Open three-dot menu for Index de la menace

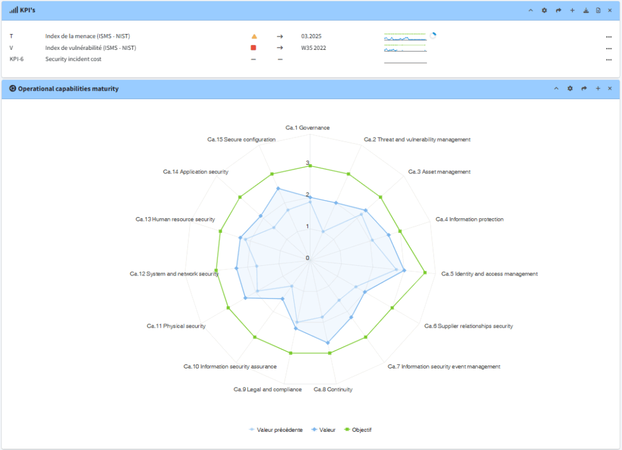pyautogui.click(x=609, y=36)
